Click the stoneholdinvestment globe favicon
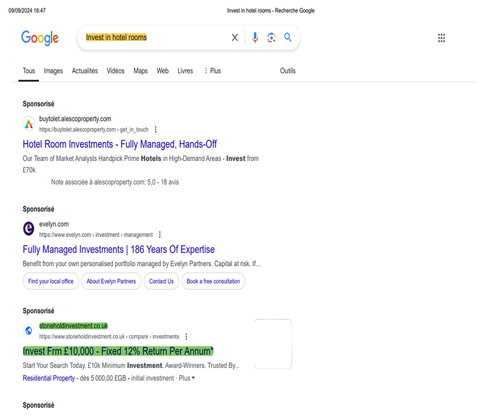The image size is (486, 415). pyautogui.click(x=29, y=330)
